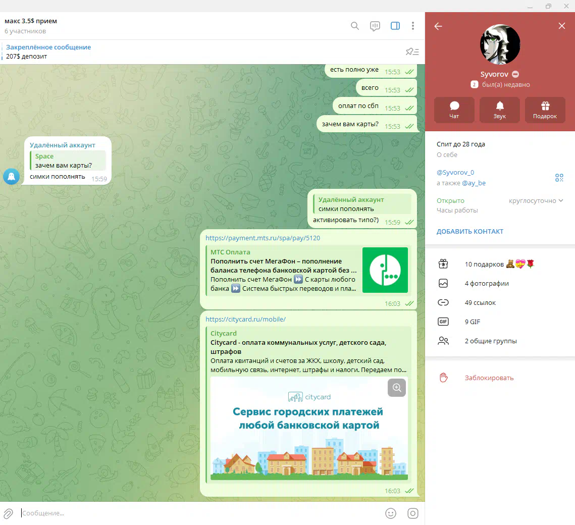Screen dimensions: 575x525
Task: Open the 10 подарков row
Action: click(x=500, y=264)
